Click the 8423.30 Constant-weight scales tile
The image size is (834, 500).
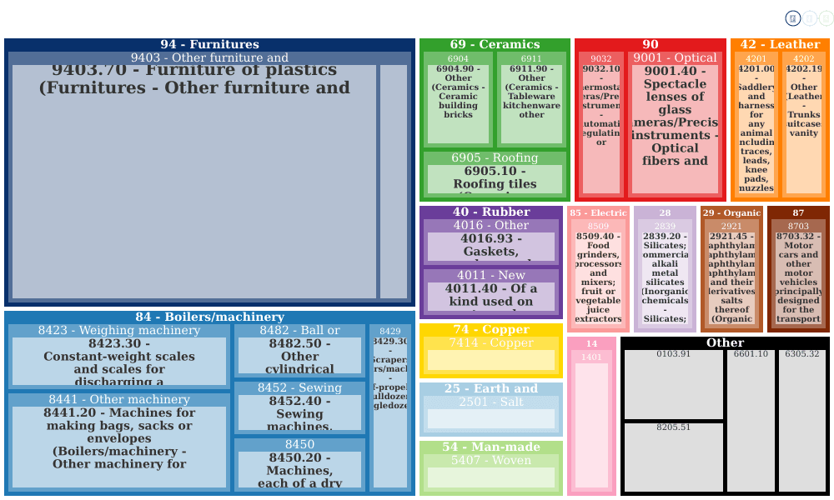click(119, 361)
